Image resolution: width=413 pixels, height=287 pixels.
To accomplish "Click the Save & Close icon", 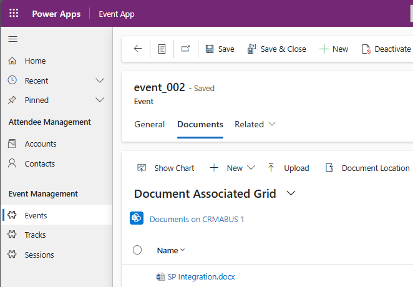I will point(251,49).
